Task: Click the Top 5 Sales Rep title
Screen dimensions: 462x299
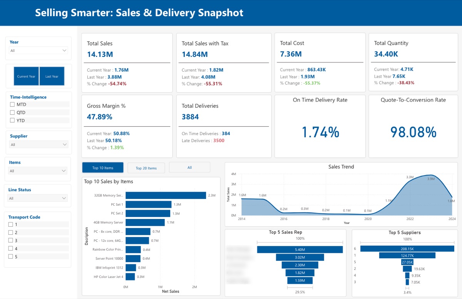Action: click(x=285, y=232)
